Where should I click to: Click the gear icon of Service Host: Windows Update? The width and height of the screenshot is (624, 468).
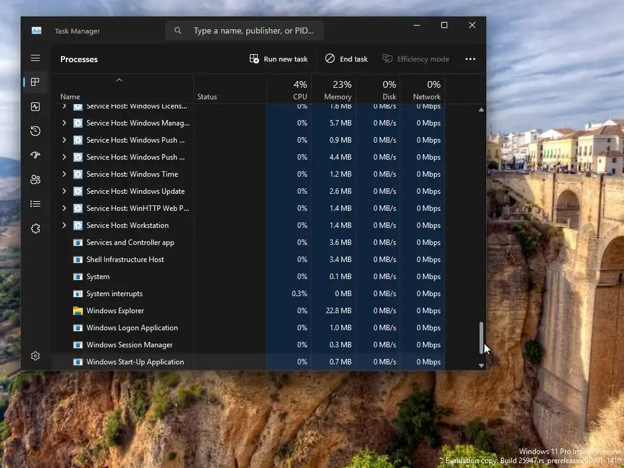click(78, 191)
